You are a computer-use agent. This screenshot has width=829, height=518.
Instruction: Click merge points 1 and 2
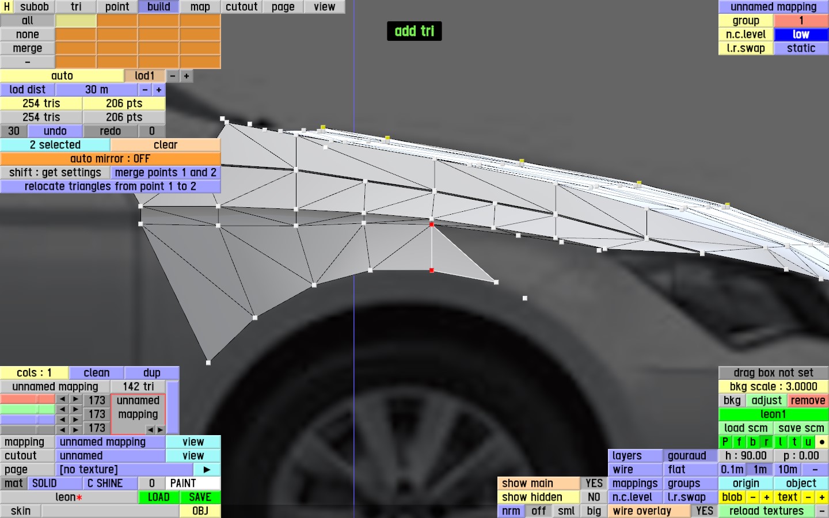166,173
